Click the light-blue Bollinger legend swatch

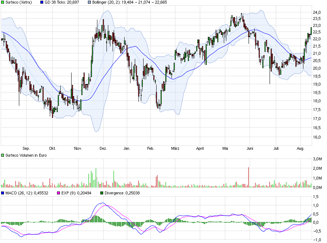point(89,2)
